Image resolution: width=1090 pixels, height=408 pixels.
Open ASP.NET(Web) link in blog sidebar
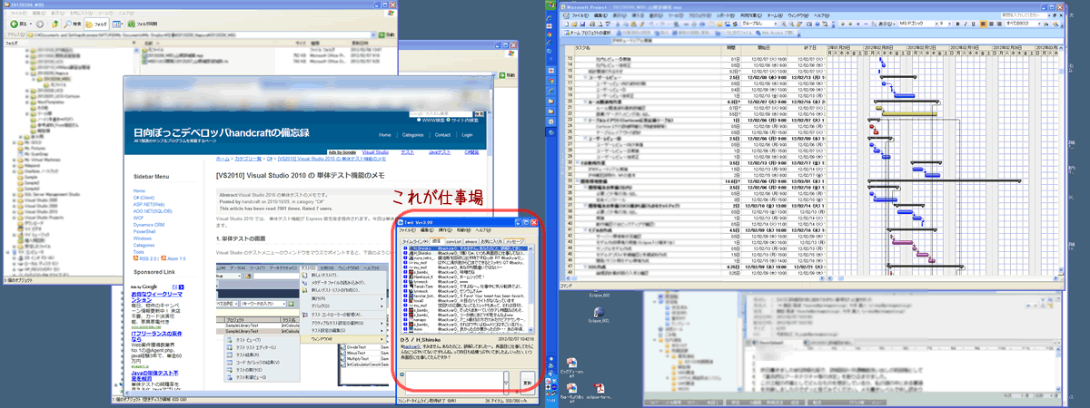pos(149,204)
